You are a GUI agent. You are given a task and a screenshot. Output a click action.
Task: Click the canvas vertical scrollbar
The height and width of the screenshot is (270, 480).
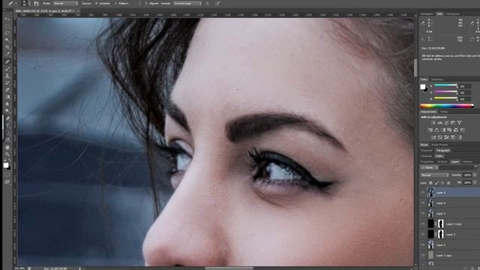coord(415,68)
